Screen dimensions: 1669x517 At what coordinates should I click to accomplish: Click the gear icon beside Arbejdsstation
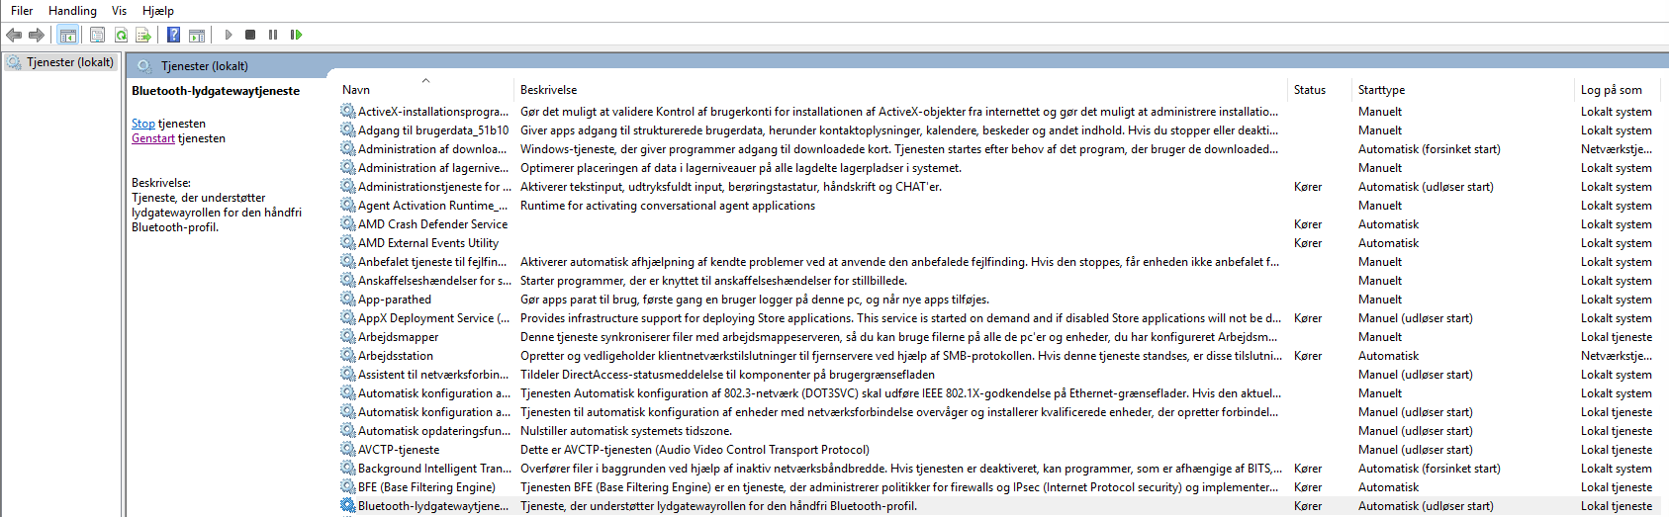(348, 356)
